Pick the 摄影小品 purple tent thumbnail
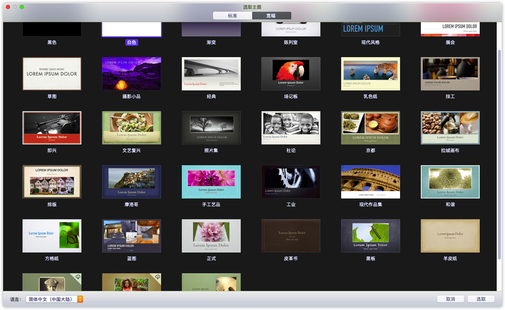The width and height of the screenshot is (505, 310). (132, 74)
